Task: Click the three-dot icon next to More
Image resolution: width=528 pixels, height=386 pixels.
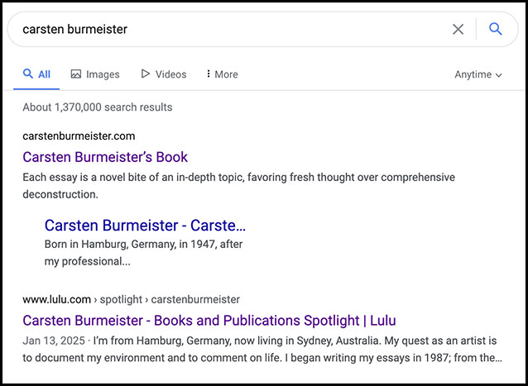Action: [x=208, y=74]
